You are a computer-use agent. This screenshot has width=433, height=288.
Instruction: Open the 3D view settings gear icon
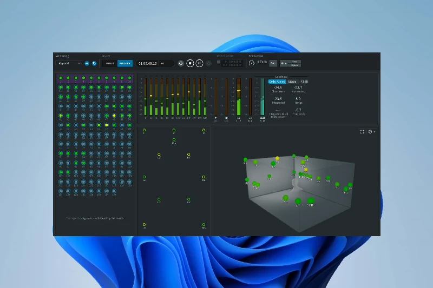[x=370, y=131]
